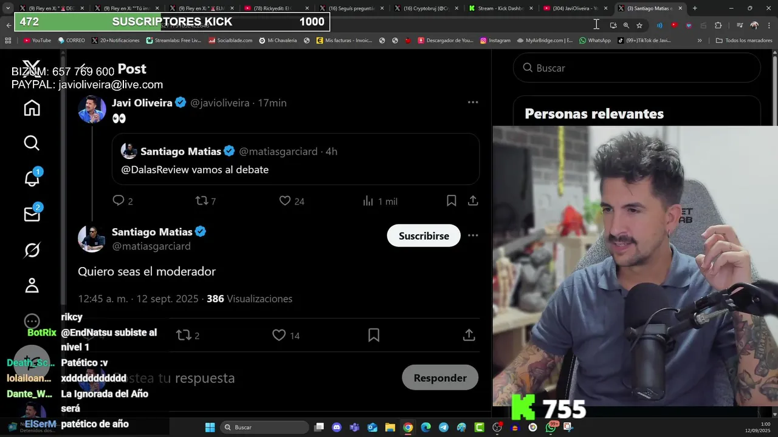778x437 pixels.
Task: Open the X Explore search icon in sidebar
Action: pos(32,143)
